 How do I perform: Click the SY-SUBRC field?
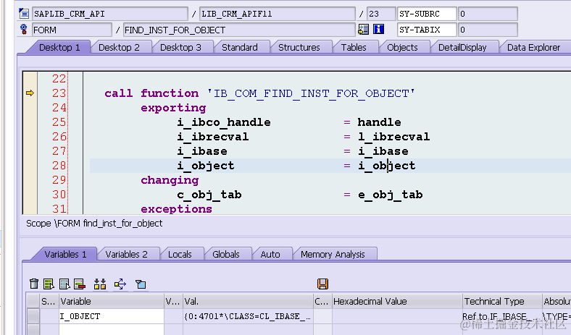(x=427, y=14)
